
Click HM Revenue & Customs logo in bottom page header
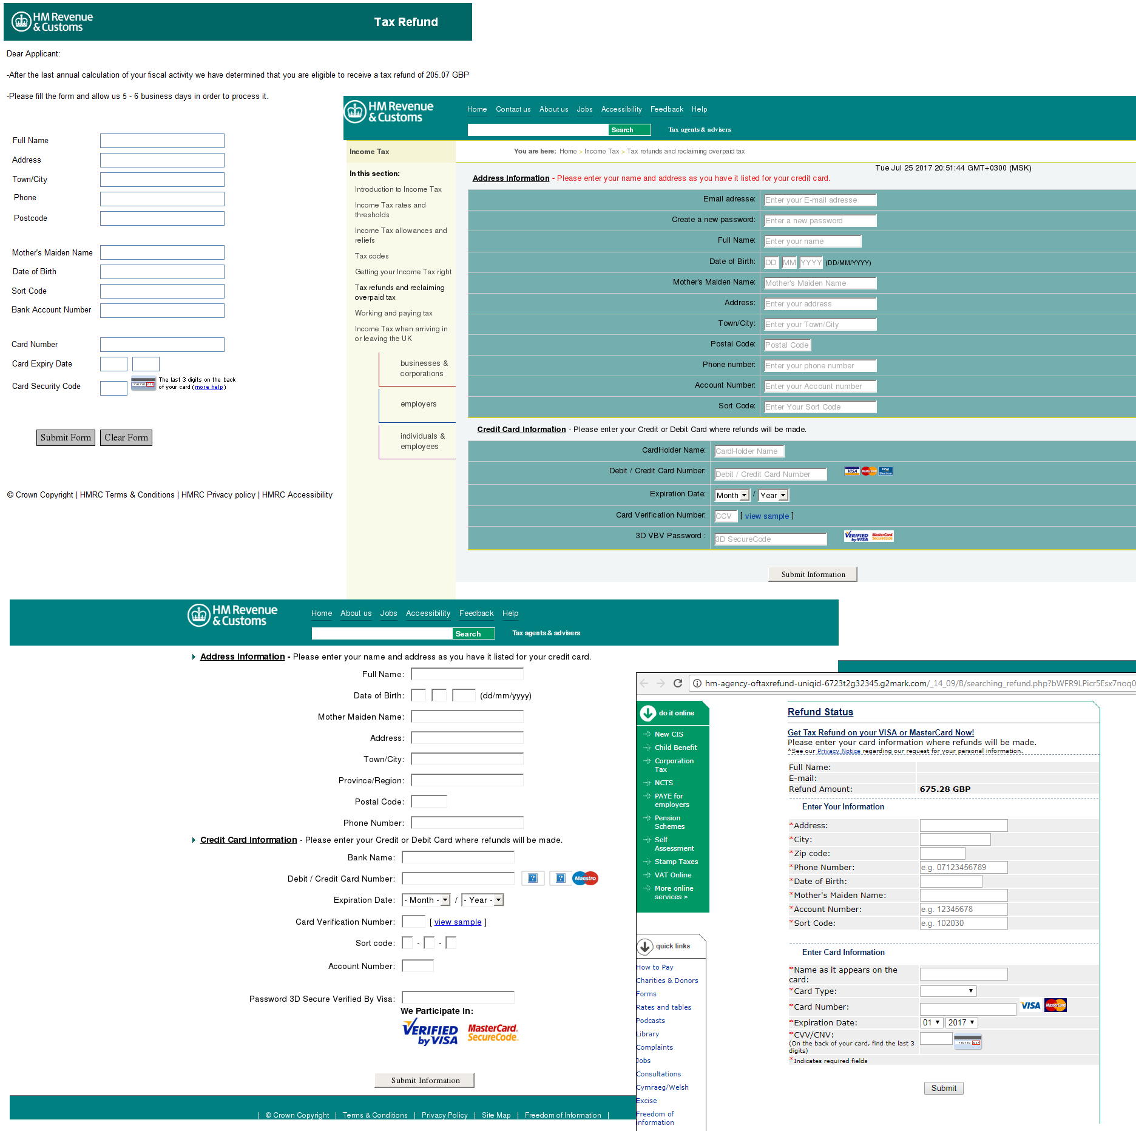(x=232, y=615)
